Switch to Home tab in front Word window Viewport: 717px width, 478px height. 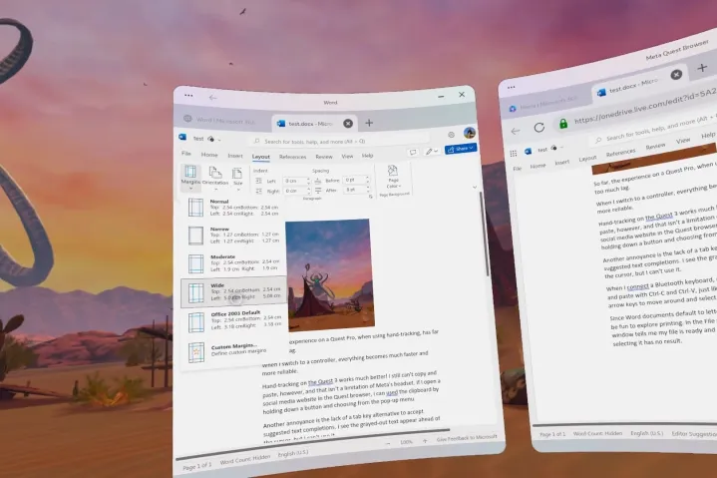click(209, 155)
